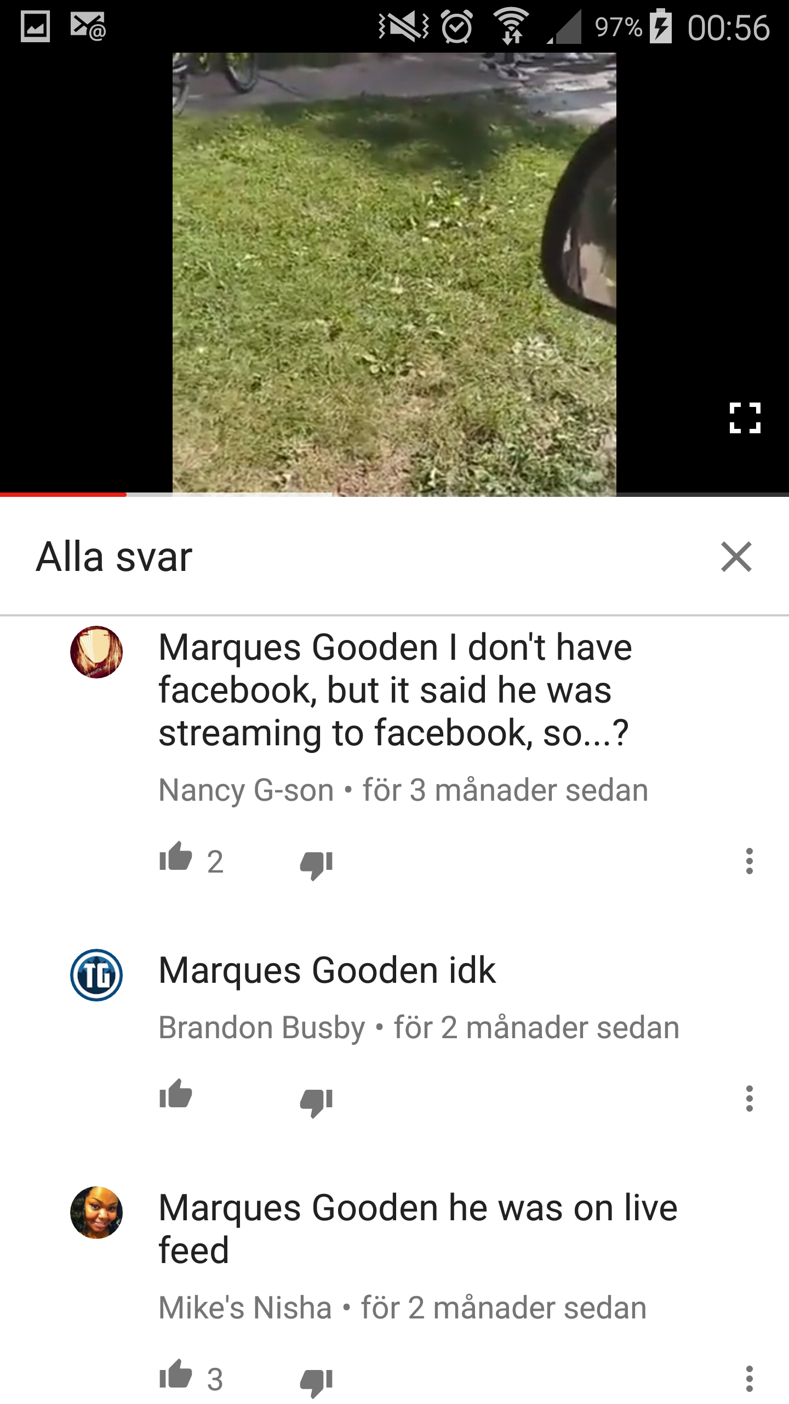Screen dimensions: 789x1404
Task: Dislike Nancy G-son's comment
Action: pyautogui.click(x=316, y=864)
